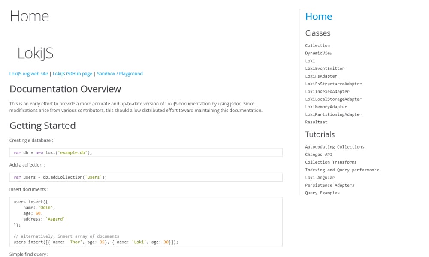The image size is (429, 257).
Task: Select the LokiMemoryAdapter class
Action: pos(326,107)
